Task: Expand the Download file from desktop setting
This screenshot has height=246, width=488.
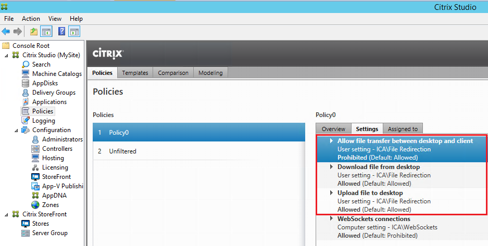Action: 331,167
